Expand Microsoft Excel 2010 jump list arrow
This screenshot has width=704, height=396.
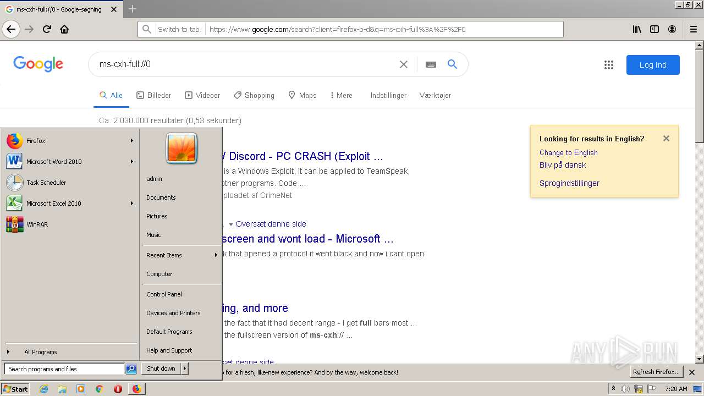coord(132,204)
